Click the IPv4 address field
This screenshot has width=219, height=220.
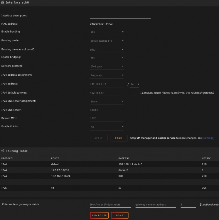point(107,84)
